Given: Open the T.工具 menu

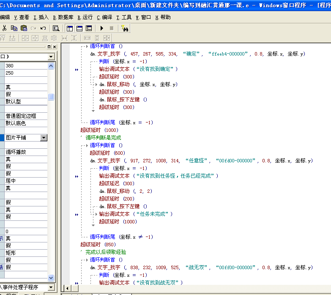Looking at the screenshot, I should pos(124,17).
